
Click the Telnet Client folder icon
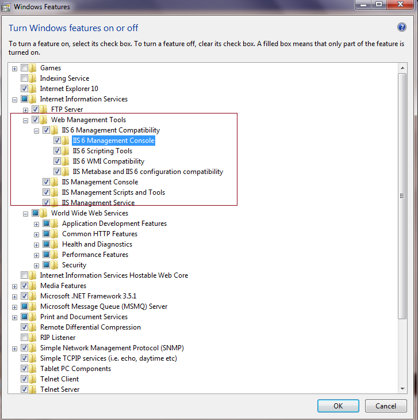(33, 379)
